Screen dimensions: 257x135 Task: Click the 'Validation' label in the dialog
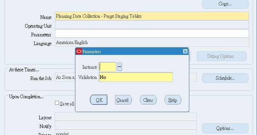pyautogui.click(x=87, y=78)
